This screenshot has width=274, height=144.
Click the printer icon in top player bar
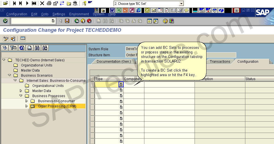click(49, 3)
